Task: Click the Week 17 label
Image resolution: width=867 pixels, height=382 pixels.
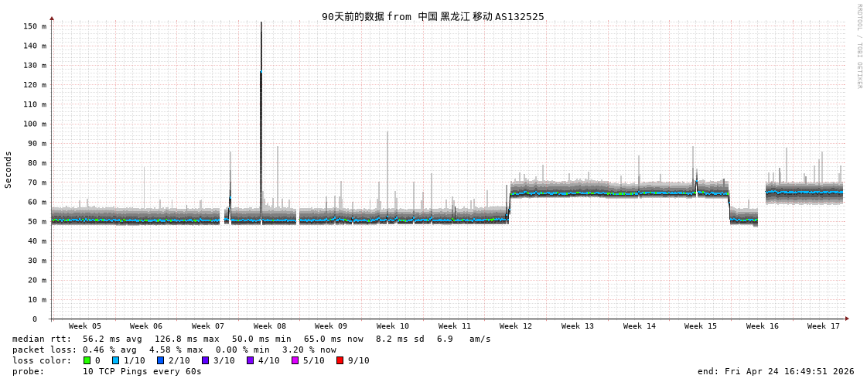Action: click(x=824, y=326)
